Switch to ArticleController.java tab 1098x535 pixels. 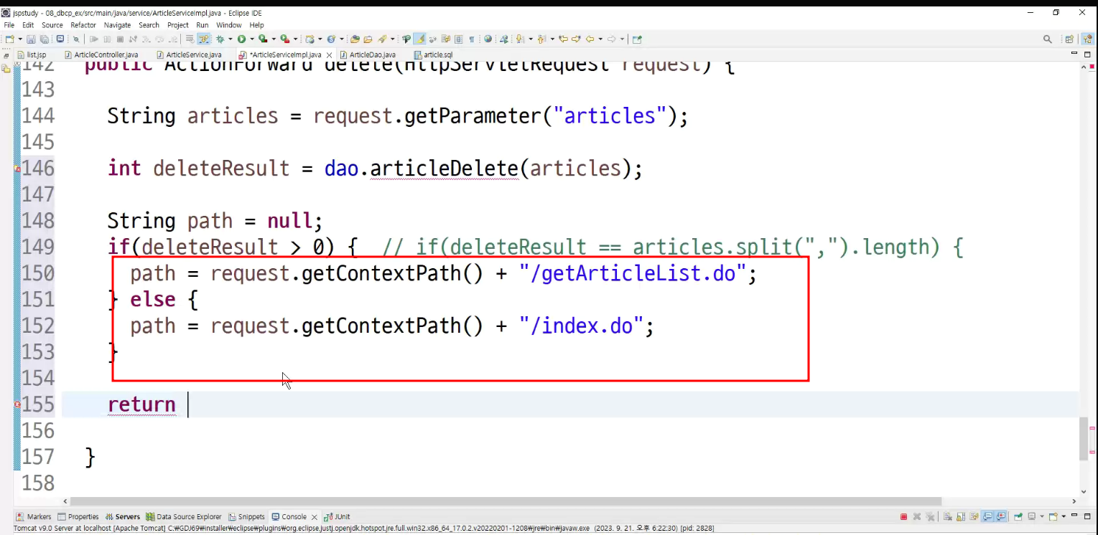point(101,55)
